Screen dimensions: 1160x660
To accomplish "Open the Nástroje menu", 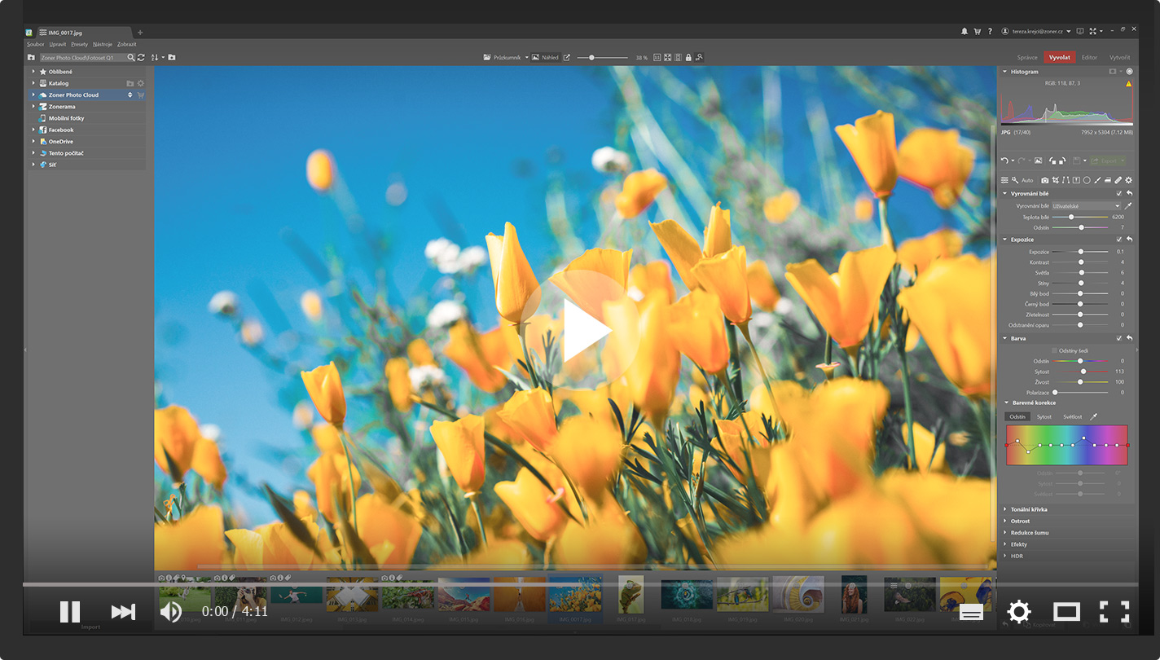I will 103,44.
